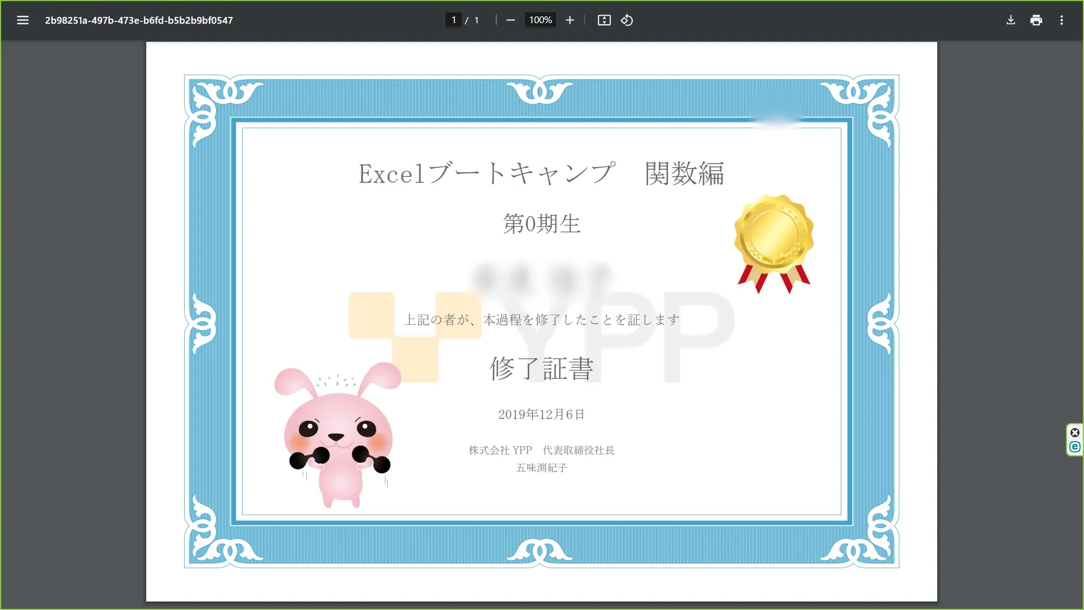This screenshot has width=1084, height=610.
Task: Rotate the document counterclockwise
Action: 627,20
